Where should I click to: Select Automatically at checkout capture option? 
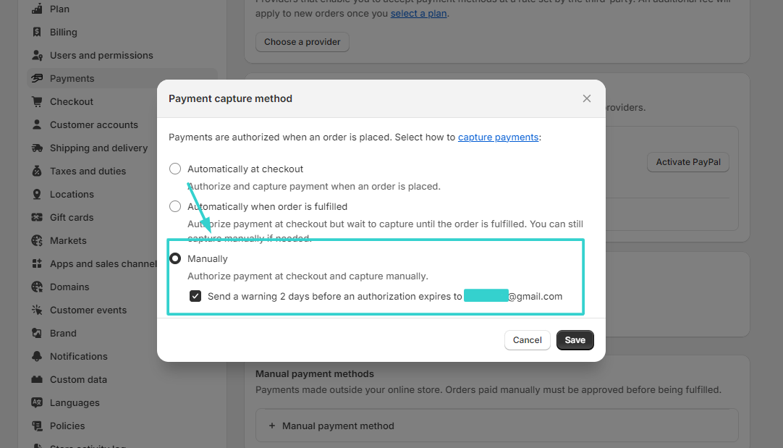tap(174, 168)
